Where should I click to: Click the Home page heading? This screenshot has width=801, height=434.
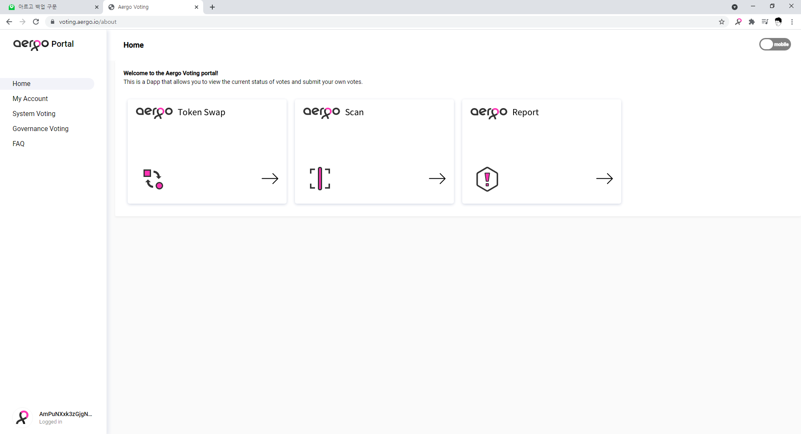coord(133,45)
